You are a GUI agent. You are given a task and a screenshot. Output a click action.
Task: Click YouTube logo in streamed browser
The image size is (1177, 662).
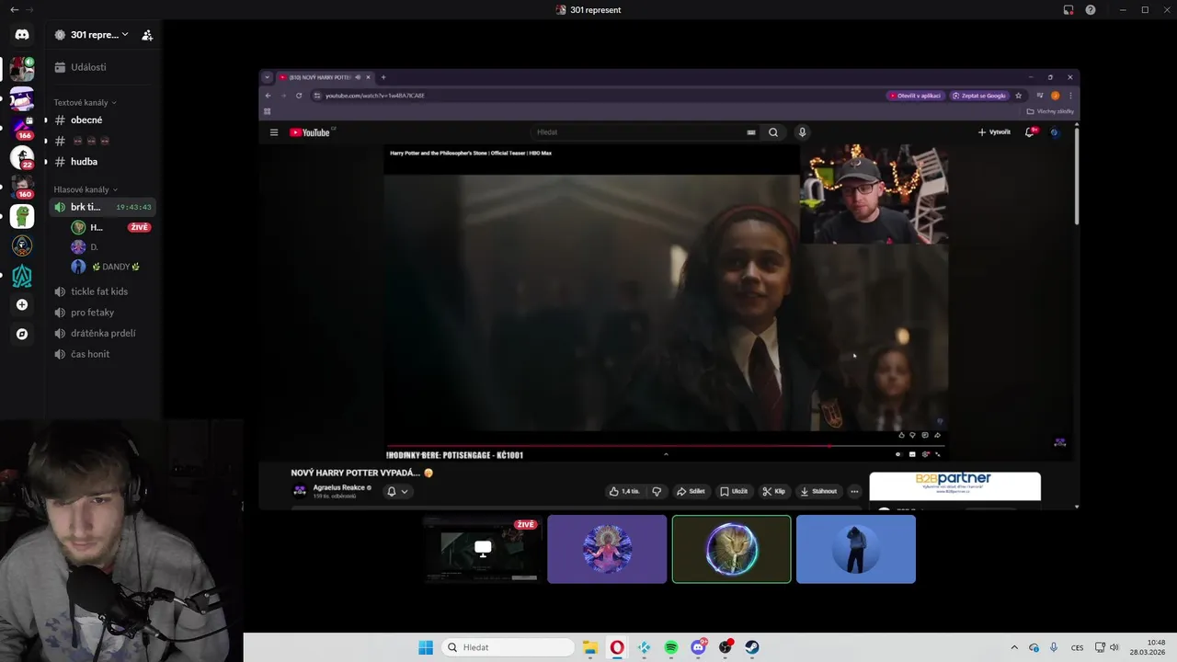pos(310,132)
